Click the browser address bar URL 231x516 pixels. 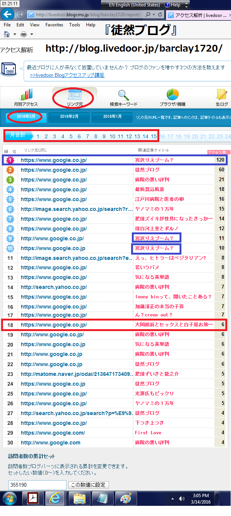pyautogui.click(x=89, y=15)
